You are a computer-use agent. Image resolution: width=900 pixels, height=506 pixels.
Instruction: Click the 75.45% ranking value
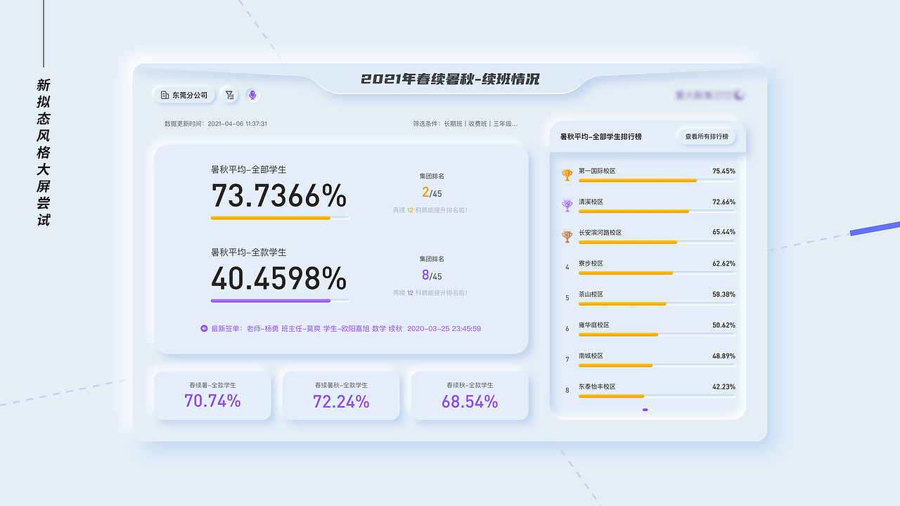724,171
